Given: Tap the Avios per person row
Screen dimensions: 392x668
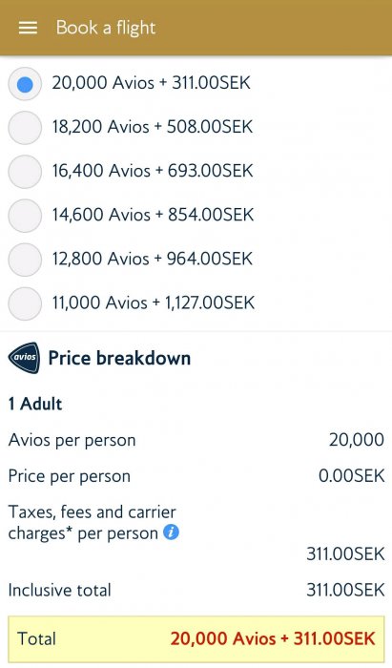Looking at the screenshot, I should point(196,440).
